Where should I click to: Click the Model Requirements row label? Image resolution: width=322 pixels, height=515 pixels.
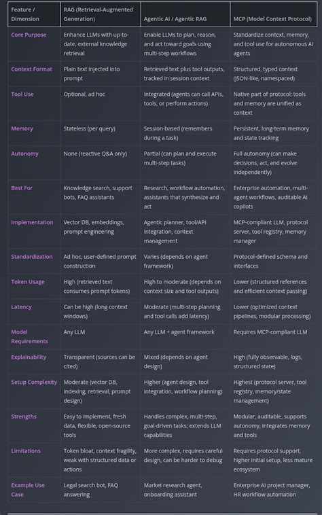[29, 336]
